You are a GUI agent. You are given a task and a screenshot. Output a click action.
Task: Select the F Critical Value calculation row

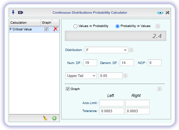[x=34, y=29]
